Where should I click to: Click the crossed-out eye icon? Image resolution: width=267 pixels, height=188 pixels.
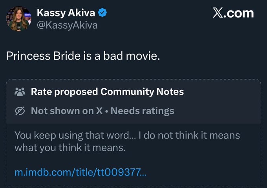20,111
